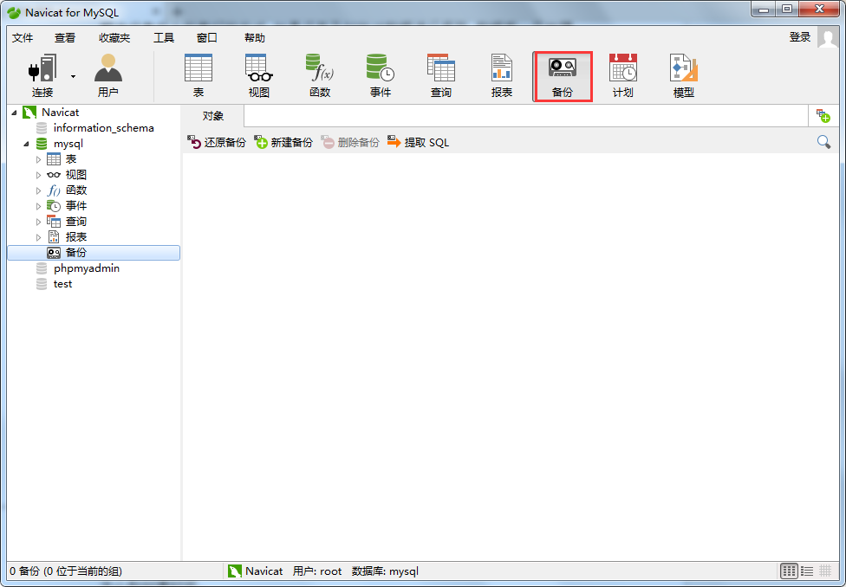Click the user avatar icon beside 登录
The width and height of the screenshot is (846, 587).
[x=828, y=38]
